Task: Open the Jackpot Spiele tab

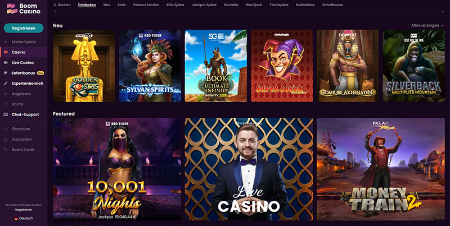Action: (204, 5)
